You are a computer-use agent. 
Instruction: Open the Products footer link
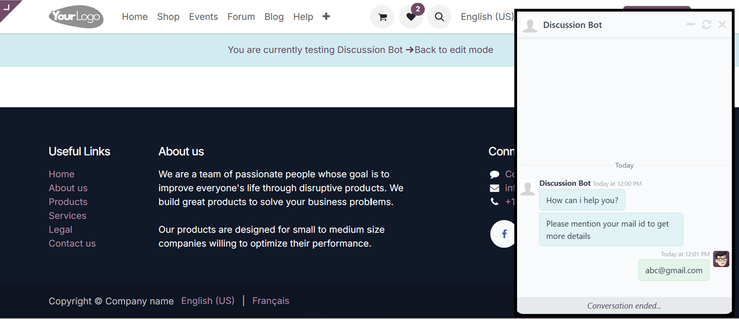pyautogui.click(x=68, y=202)
